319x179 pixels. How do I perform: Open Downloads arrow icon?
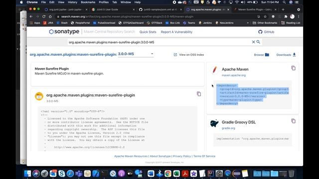point(294,55)
